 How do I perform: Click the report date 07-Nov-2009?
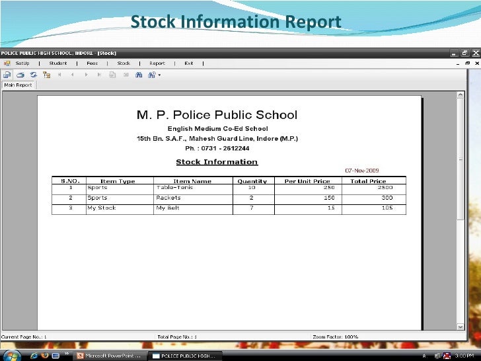click(x=362, y=171)
